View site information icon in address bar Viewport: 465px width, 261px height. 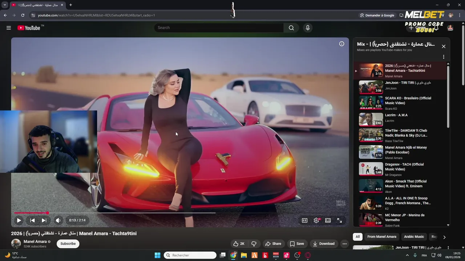[x=33, y=15]
